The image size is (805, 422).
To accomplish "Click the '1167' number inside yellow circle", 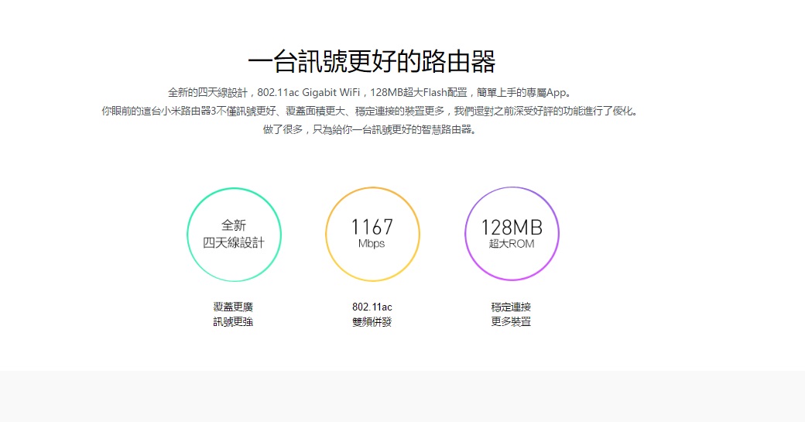I will click(x=372, y=227).
